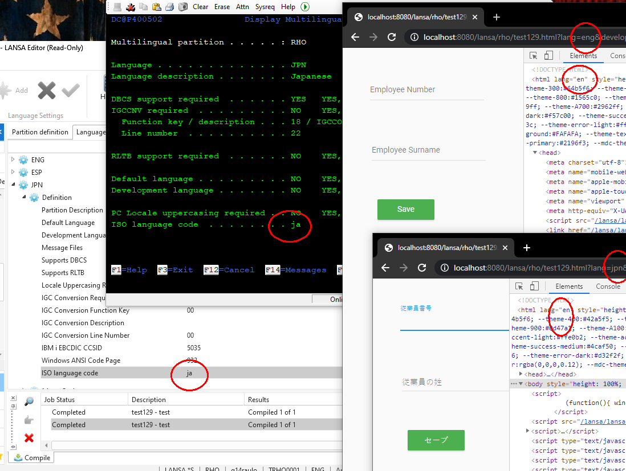
Task: Expand the head element in lower DevTools
Action: point(522,374)
